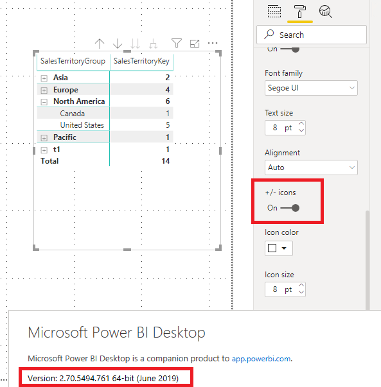381x387 pixels.
Task: Open the app.powerbi.com link
Action: [x=261, y=359]
